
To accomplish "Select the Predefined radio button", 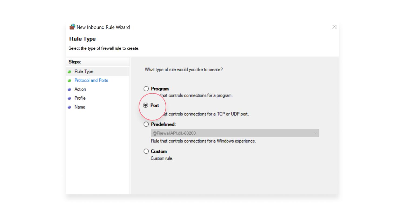I will 146,124.
